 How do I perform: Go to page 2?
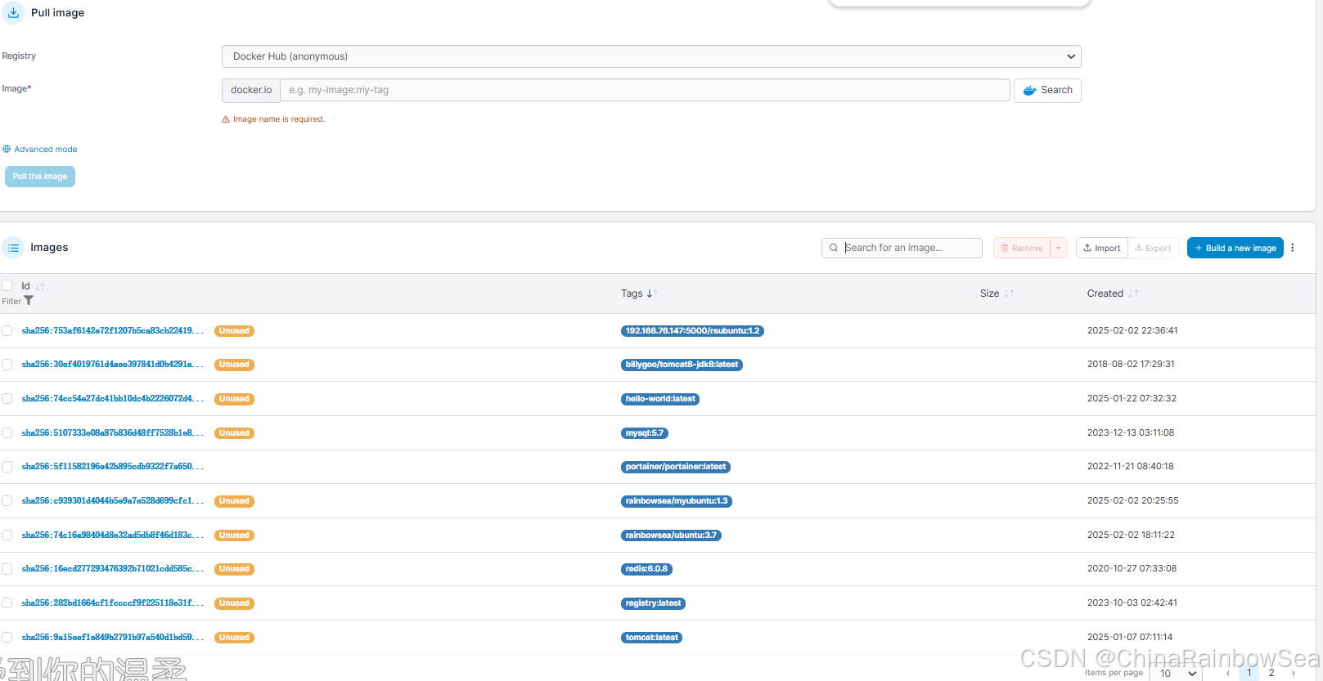click(1271, 673)
